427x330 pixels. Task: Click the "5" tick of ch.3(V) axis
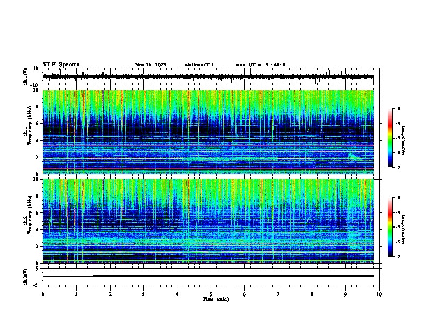[38, 269]
